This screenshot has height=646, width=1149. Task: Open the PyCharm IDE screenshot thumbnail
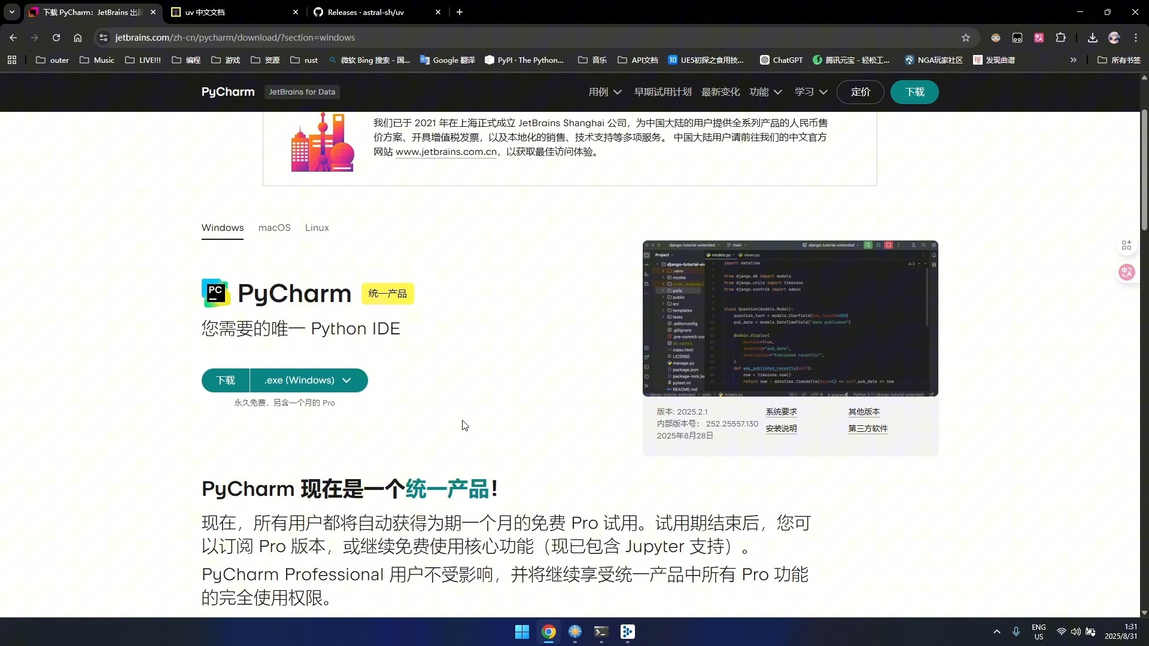[x=790, y=318]
